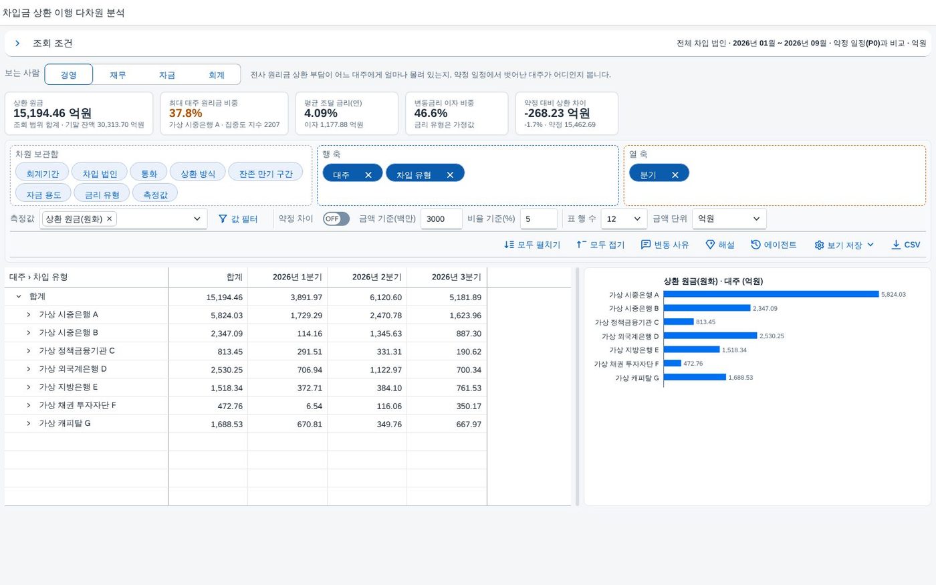Viewport: 936px width, 585px height.
Task: Remove the 대주 chip from row axis
Action: (x=368, y=174)
